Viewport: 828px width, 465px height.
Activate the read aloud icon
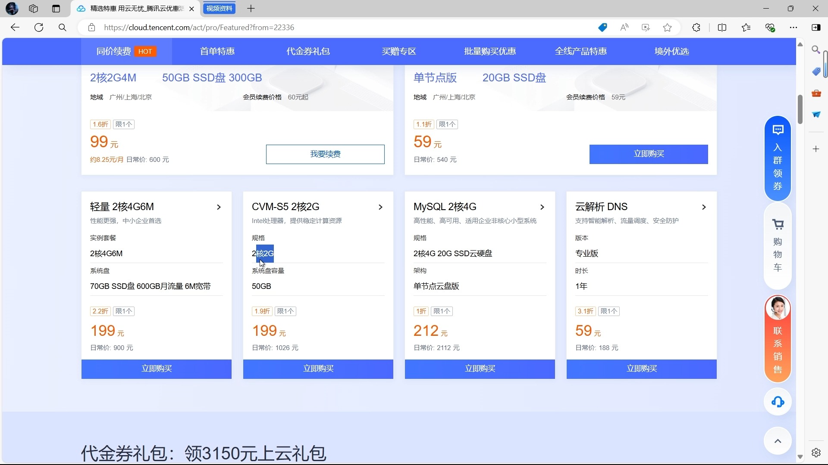click(624, 28)
